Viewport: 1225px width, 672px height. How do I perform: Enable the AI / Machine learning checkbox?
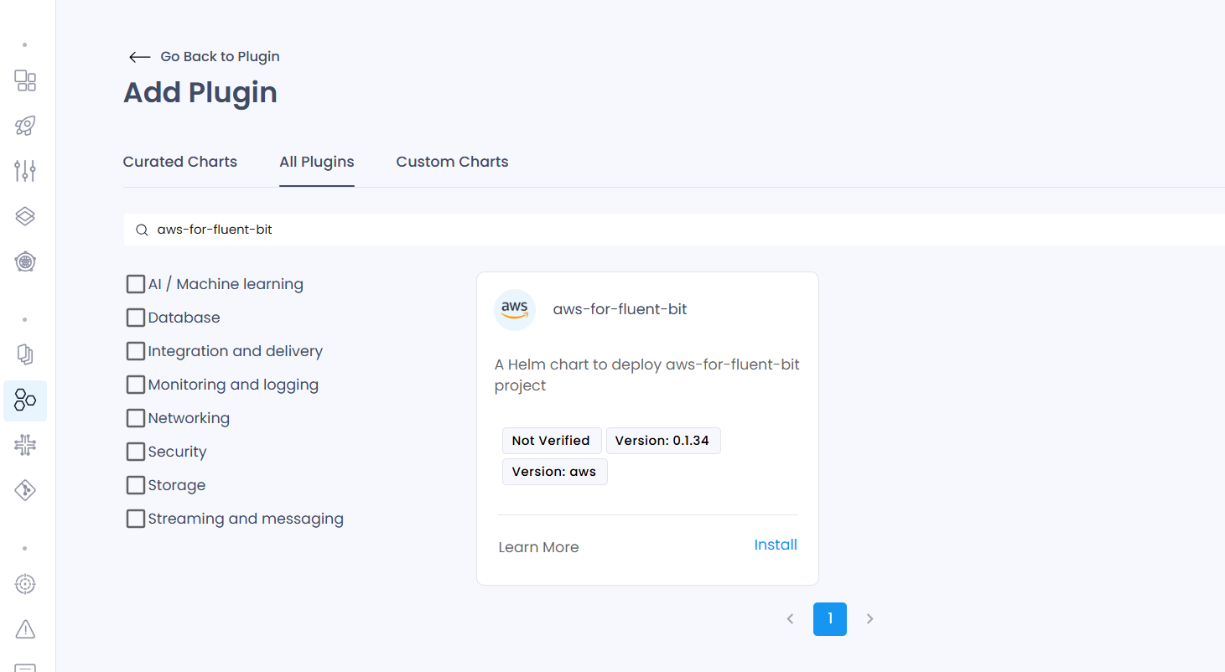coord(135,284)
